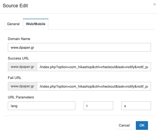This screenshot has width=158, height=139.
Task: Click the 'Domain Name' label
Action: pyautogui.click(x=19, y=39)
